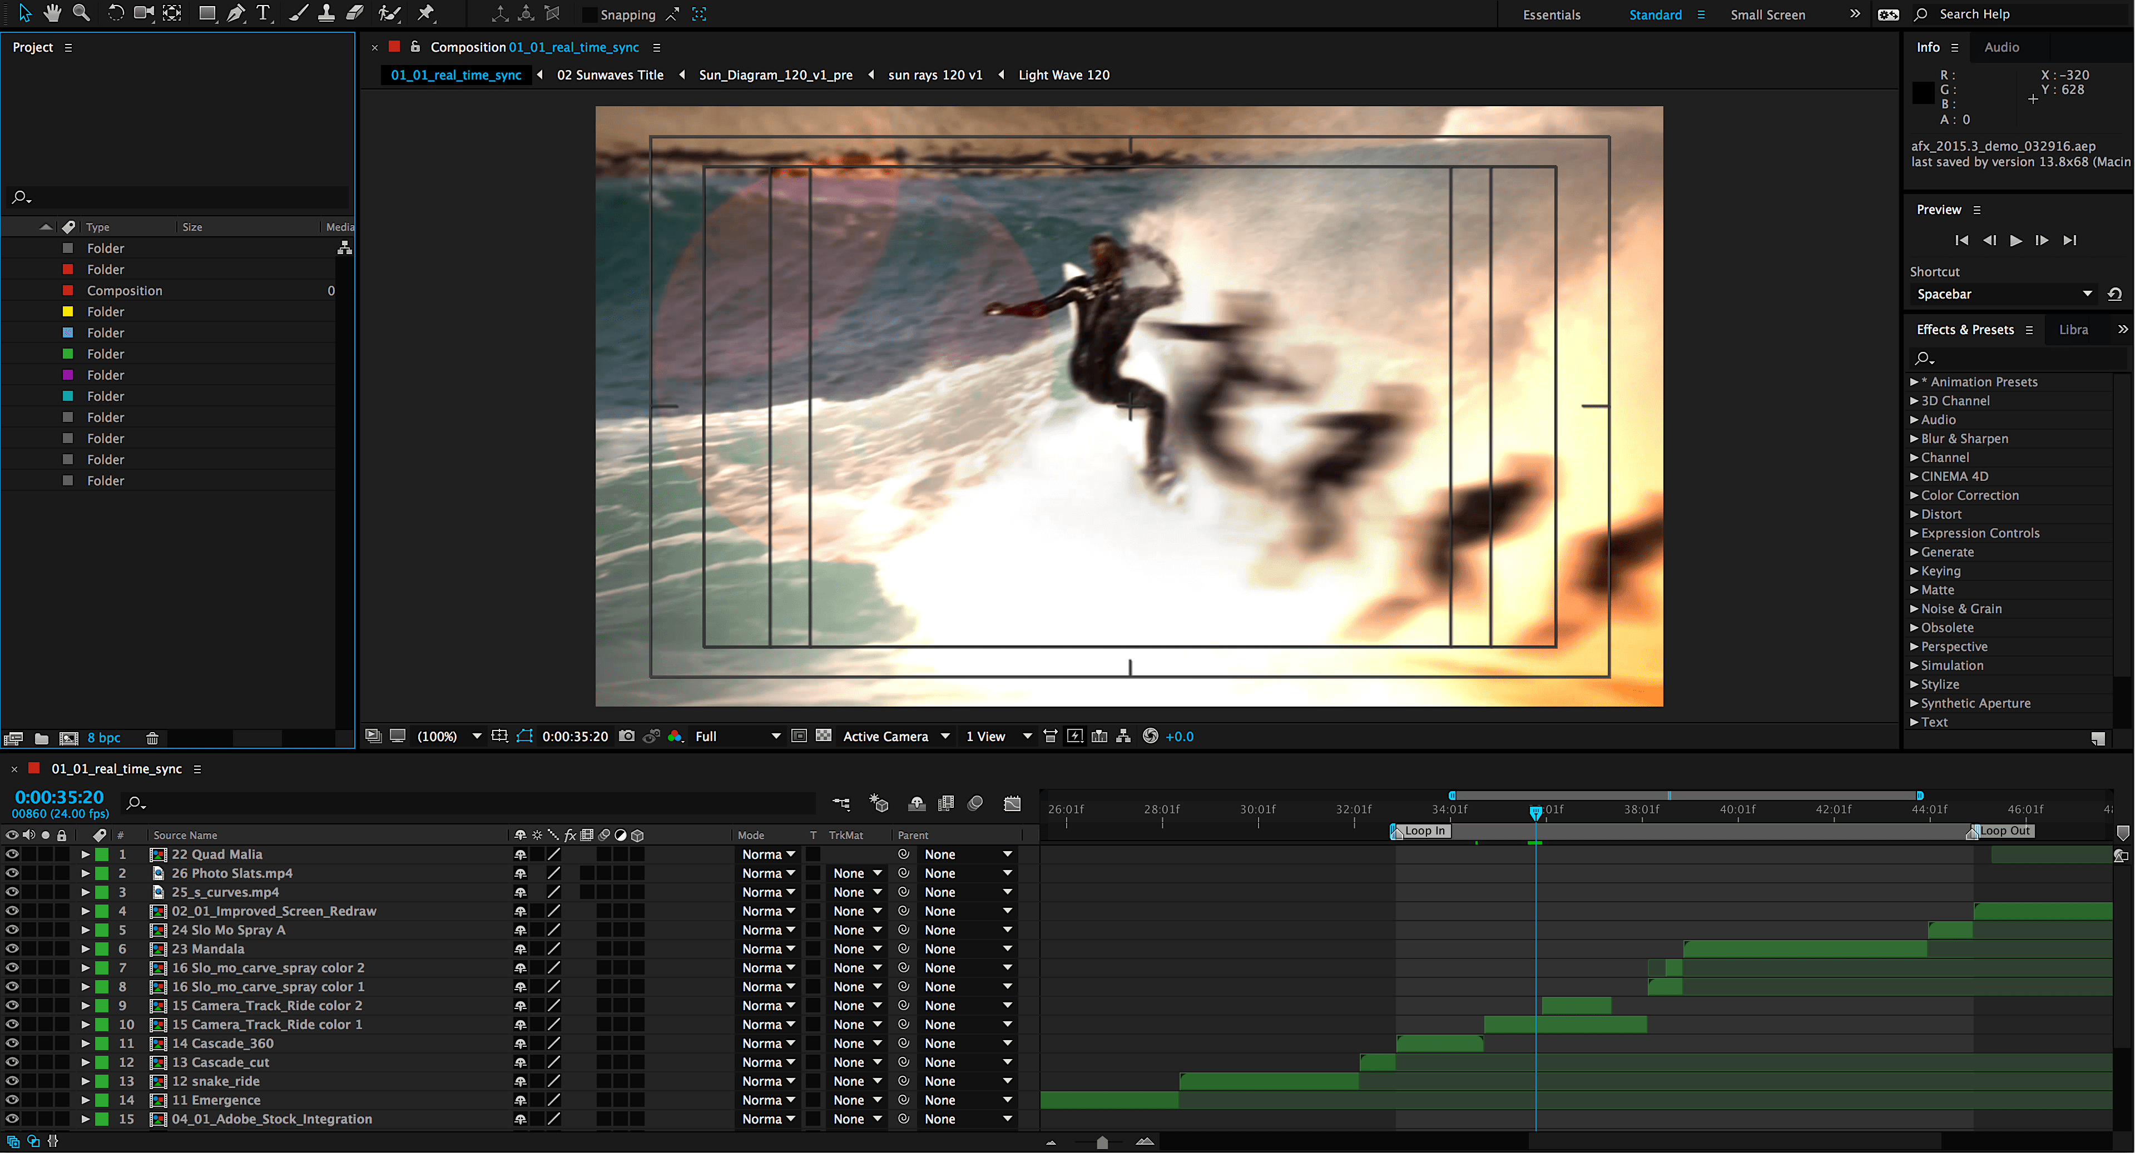Click the Shape tool icon in toolbar
Image resolution: width=2135 pixels, height=1153 pixels.
click(203, 14)
